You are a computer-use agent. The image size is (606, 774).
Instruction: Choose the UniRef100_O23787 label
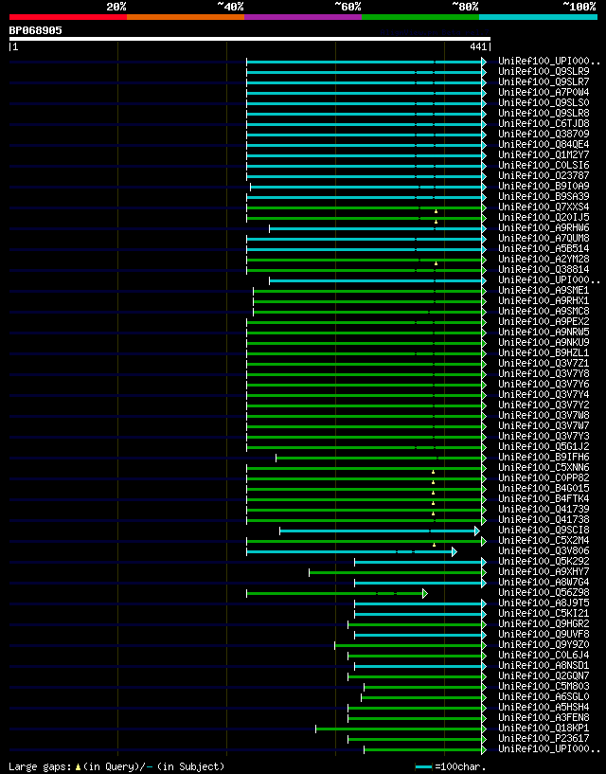544,175
